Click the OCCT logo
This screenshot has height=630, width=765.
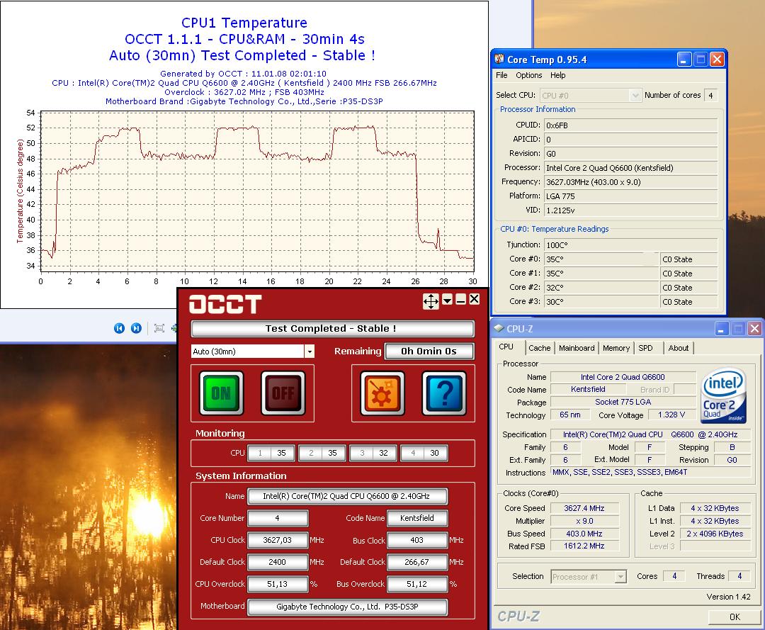225,304
